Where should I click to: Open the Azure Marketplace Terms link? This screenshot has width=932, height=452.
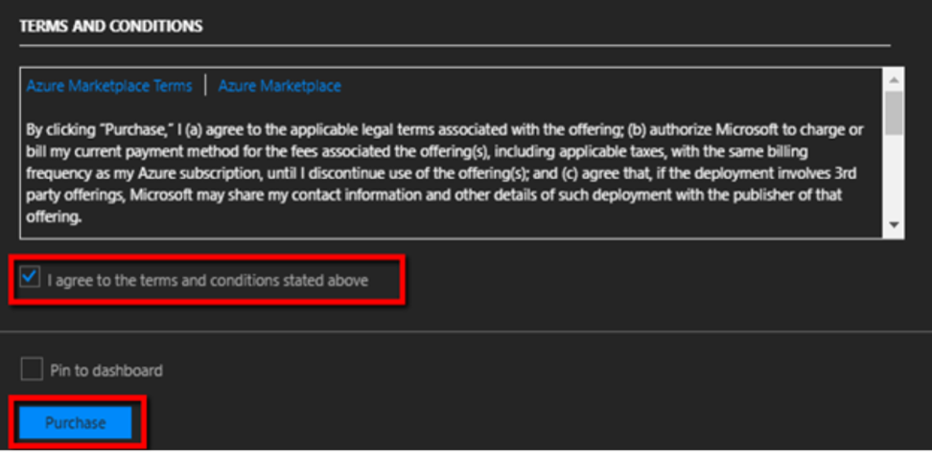[109, 86]
